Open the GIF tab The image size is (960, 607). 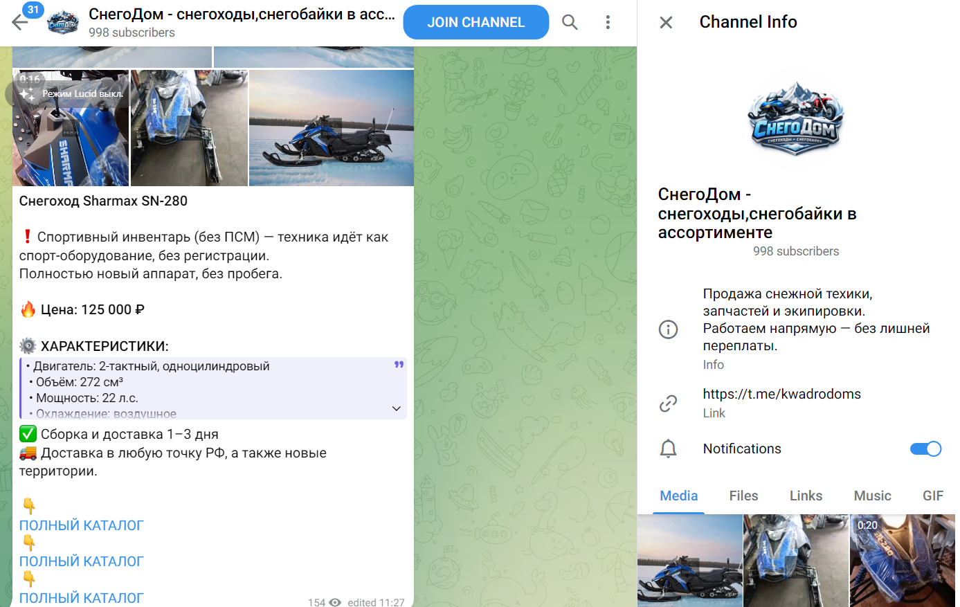(x=933, y=496)
